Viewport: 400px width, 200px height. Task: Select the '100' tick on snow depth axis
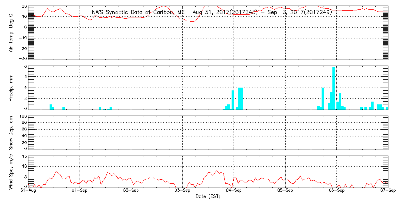[23, 116]
